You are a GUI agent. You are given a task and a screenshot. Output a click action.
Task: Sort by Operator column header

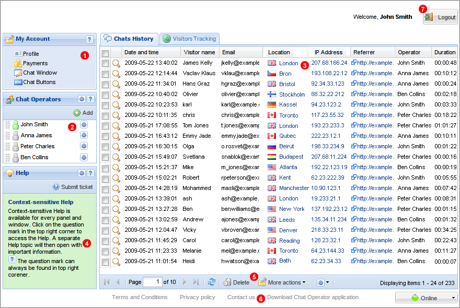click(413, 52)
